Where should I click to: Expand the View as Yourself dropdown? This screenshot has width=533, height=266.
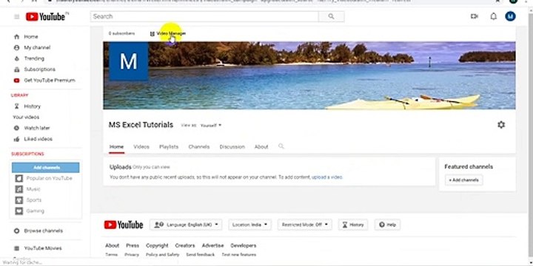211,125
